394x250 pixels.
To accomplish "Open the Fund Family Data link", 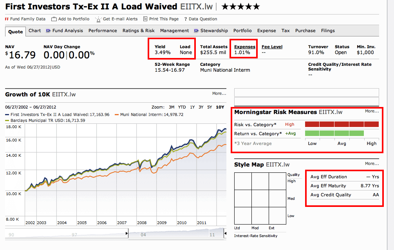I will click(28, 19).
